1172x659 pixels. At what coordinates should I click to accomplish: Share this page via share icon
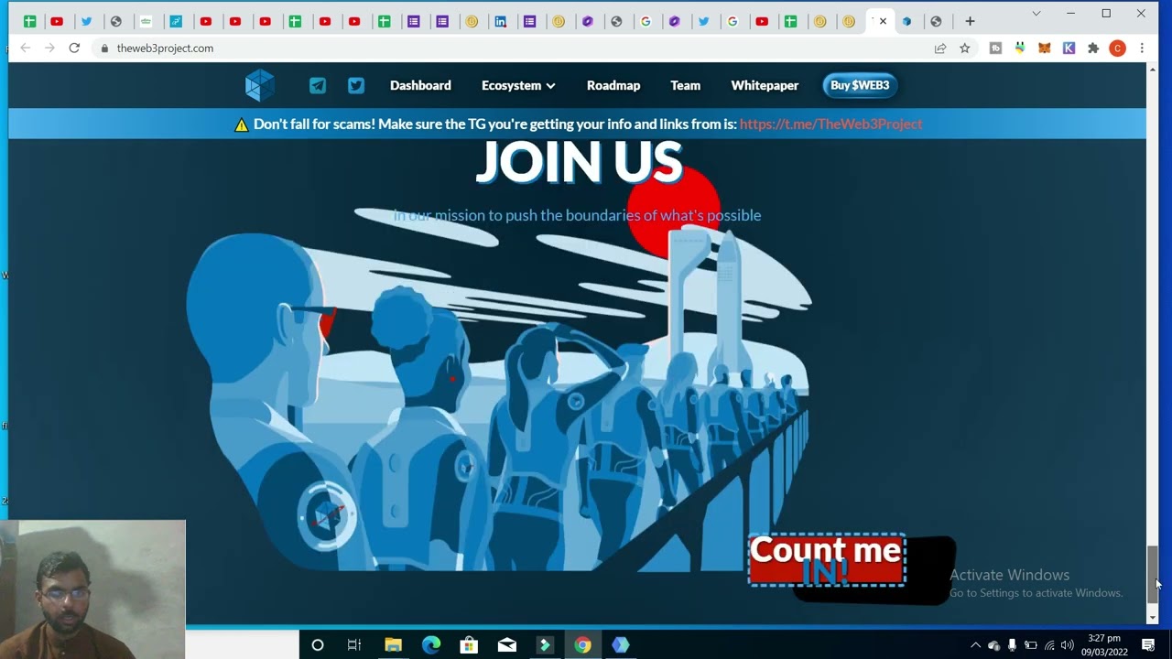[940, 49]
